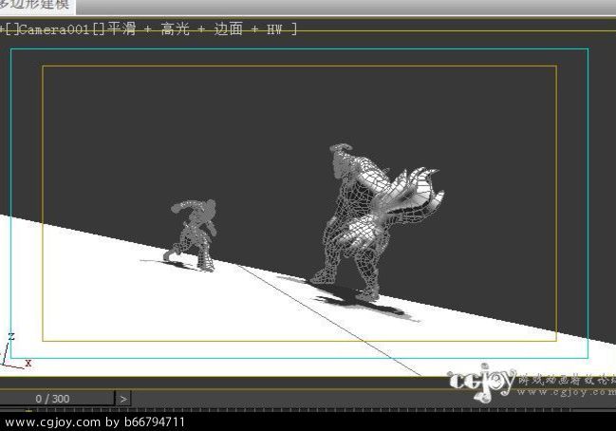Open the Camera001 viewport view menu
This screenshot has width=616, height=431.
pyautogui.click(x=55, y=29)
